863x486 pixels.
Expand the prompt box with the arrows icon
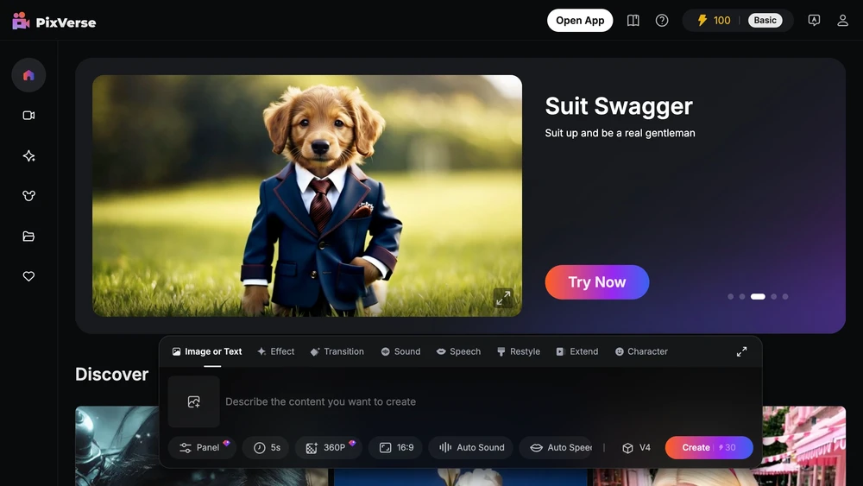pos(741,351)
